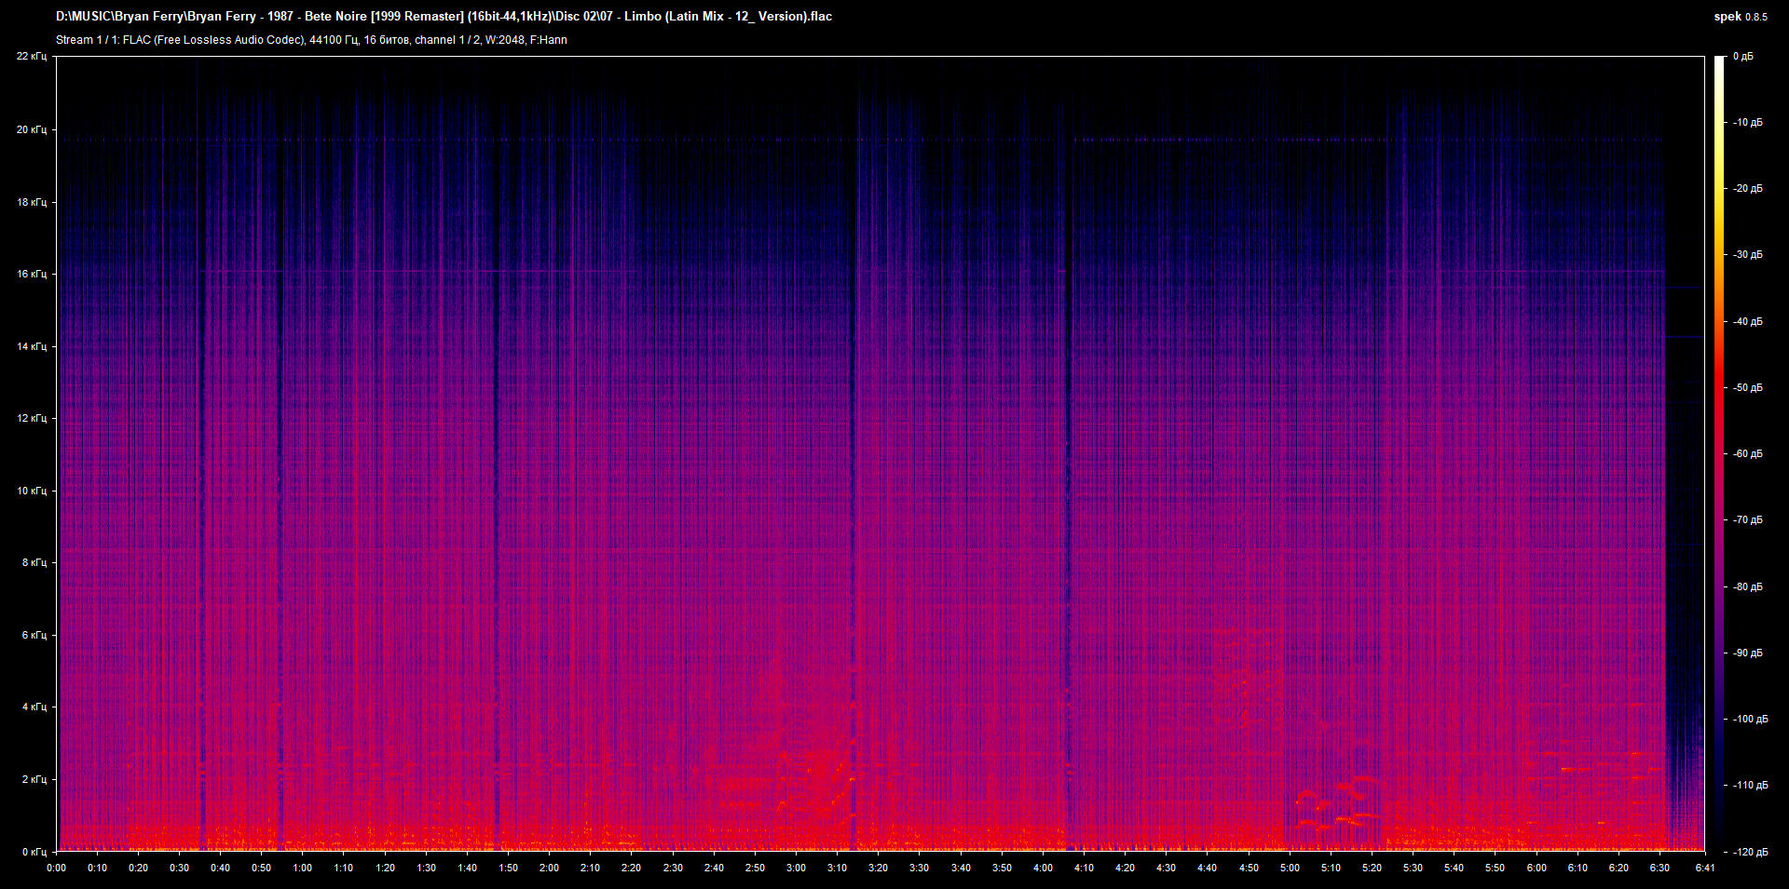Click the 4 кГц frequency axis label
The image size is (1789, 889).
pyautogui.click(x=34, y=707)
